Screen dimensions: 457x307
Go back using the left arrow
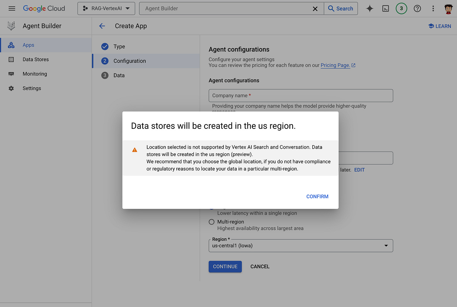point(102,26)
